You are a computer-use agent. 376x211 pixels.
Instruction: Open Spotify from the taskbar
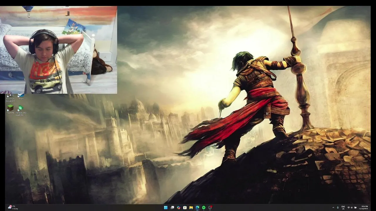pyautogui.click(x=204, y=207)
